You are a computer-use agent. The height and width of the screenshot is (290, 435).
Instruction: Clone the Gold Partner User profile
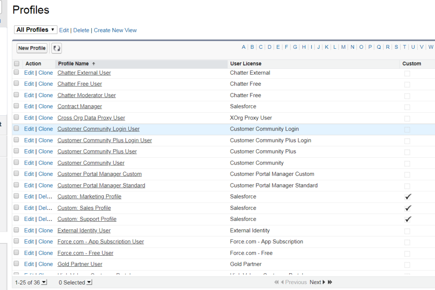pyautogui.click(x=45, y=264)
